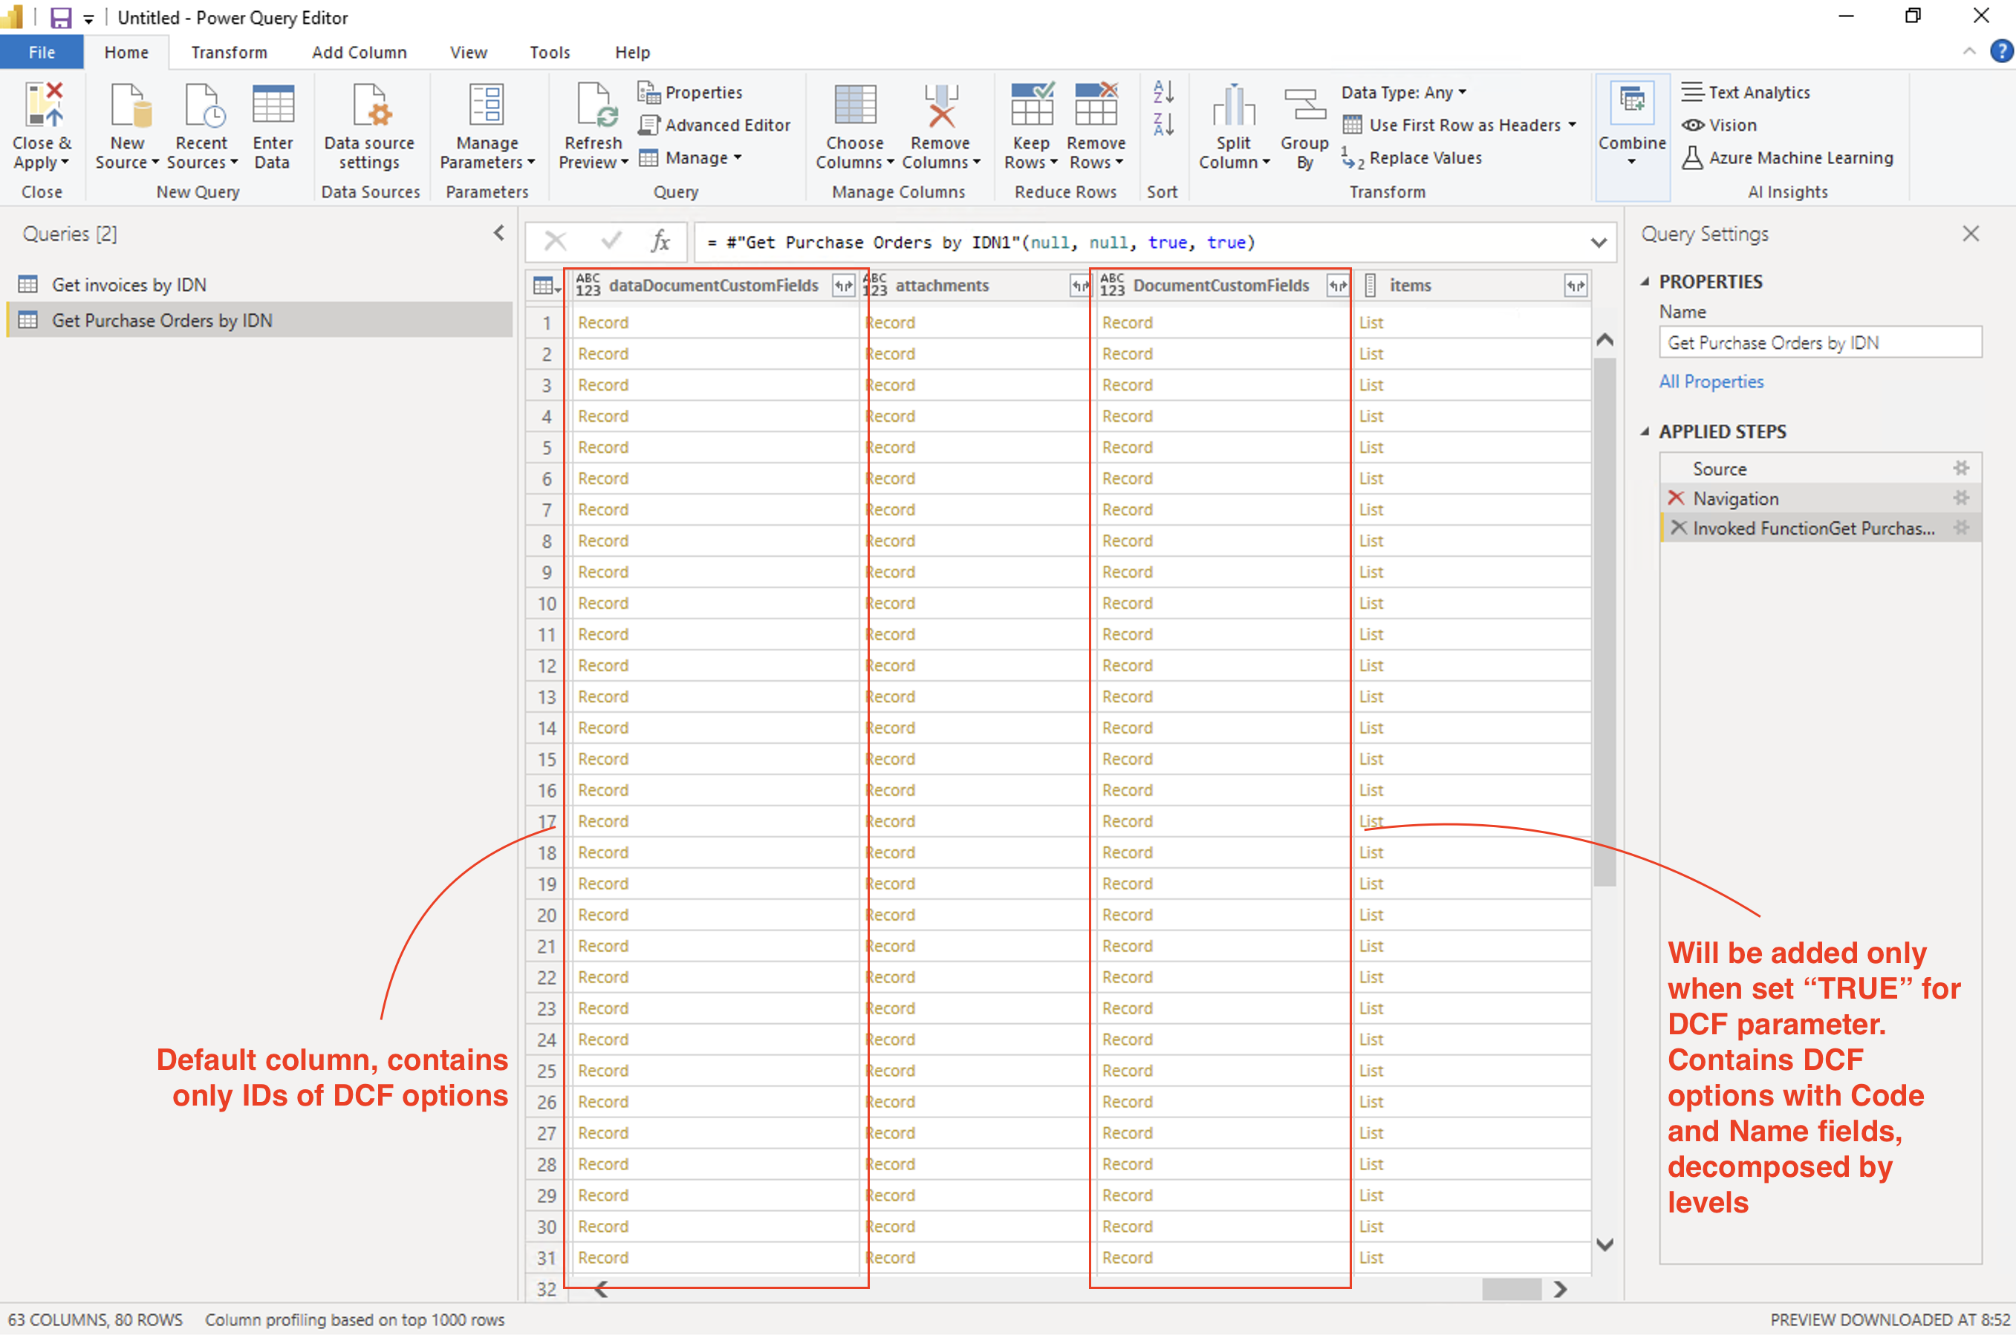2016x1335 pixels.
Task: Click Replace Values
Action: click(1412, 157)
